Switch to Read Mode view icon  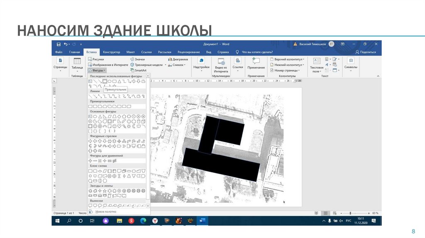click(316, 213)
